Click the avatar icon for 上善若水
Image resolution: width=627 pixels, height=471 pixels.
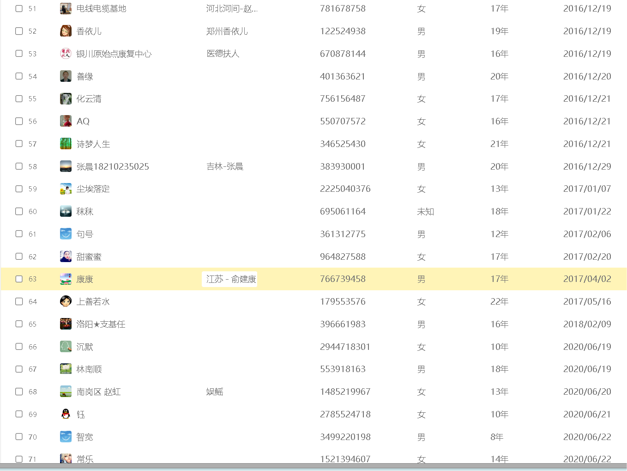click(x=66, y=301)
